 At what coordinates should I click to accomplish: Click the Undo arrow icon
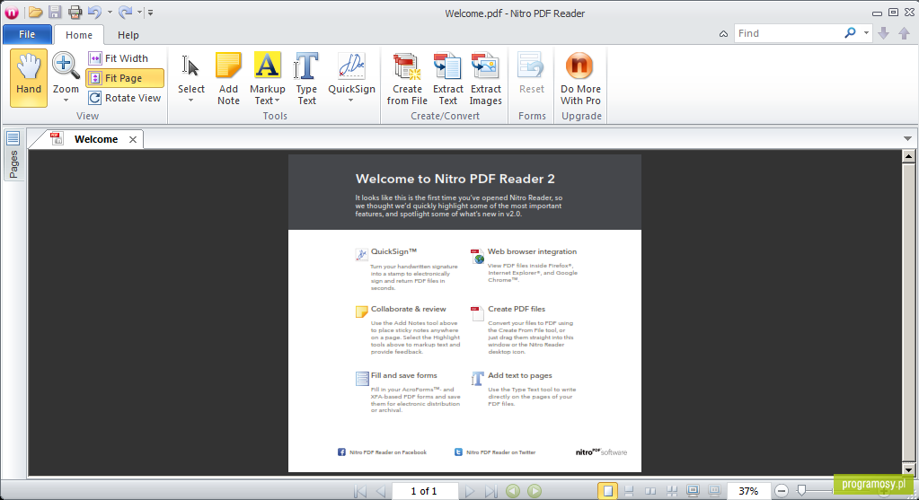point(94,13)
